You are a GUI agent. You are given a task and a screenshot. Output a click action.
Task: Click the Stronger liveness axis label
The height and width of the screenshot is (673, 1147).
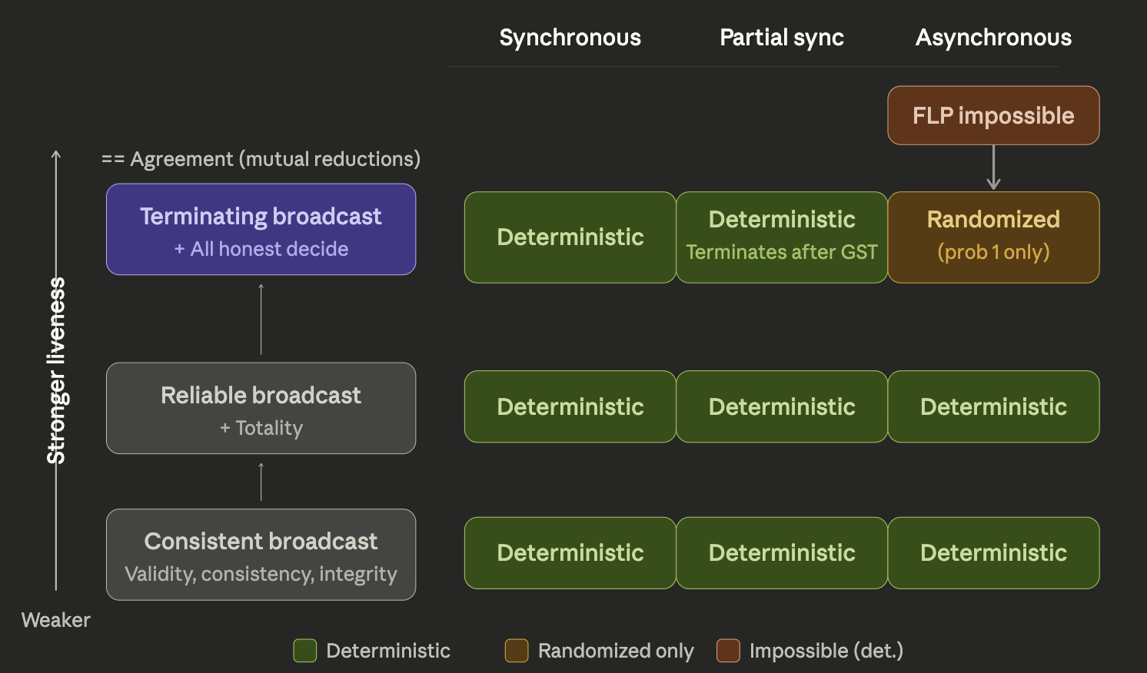[56, 370]
